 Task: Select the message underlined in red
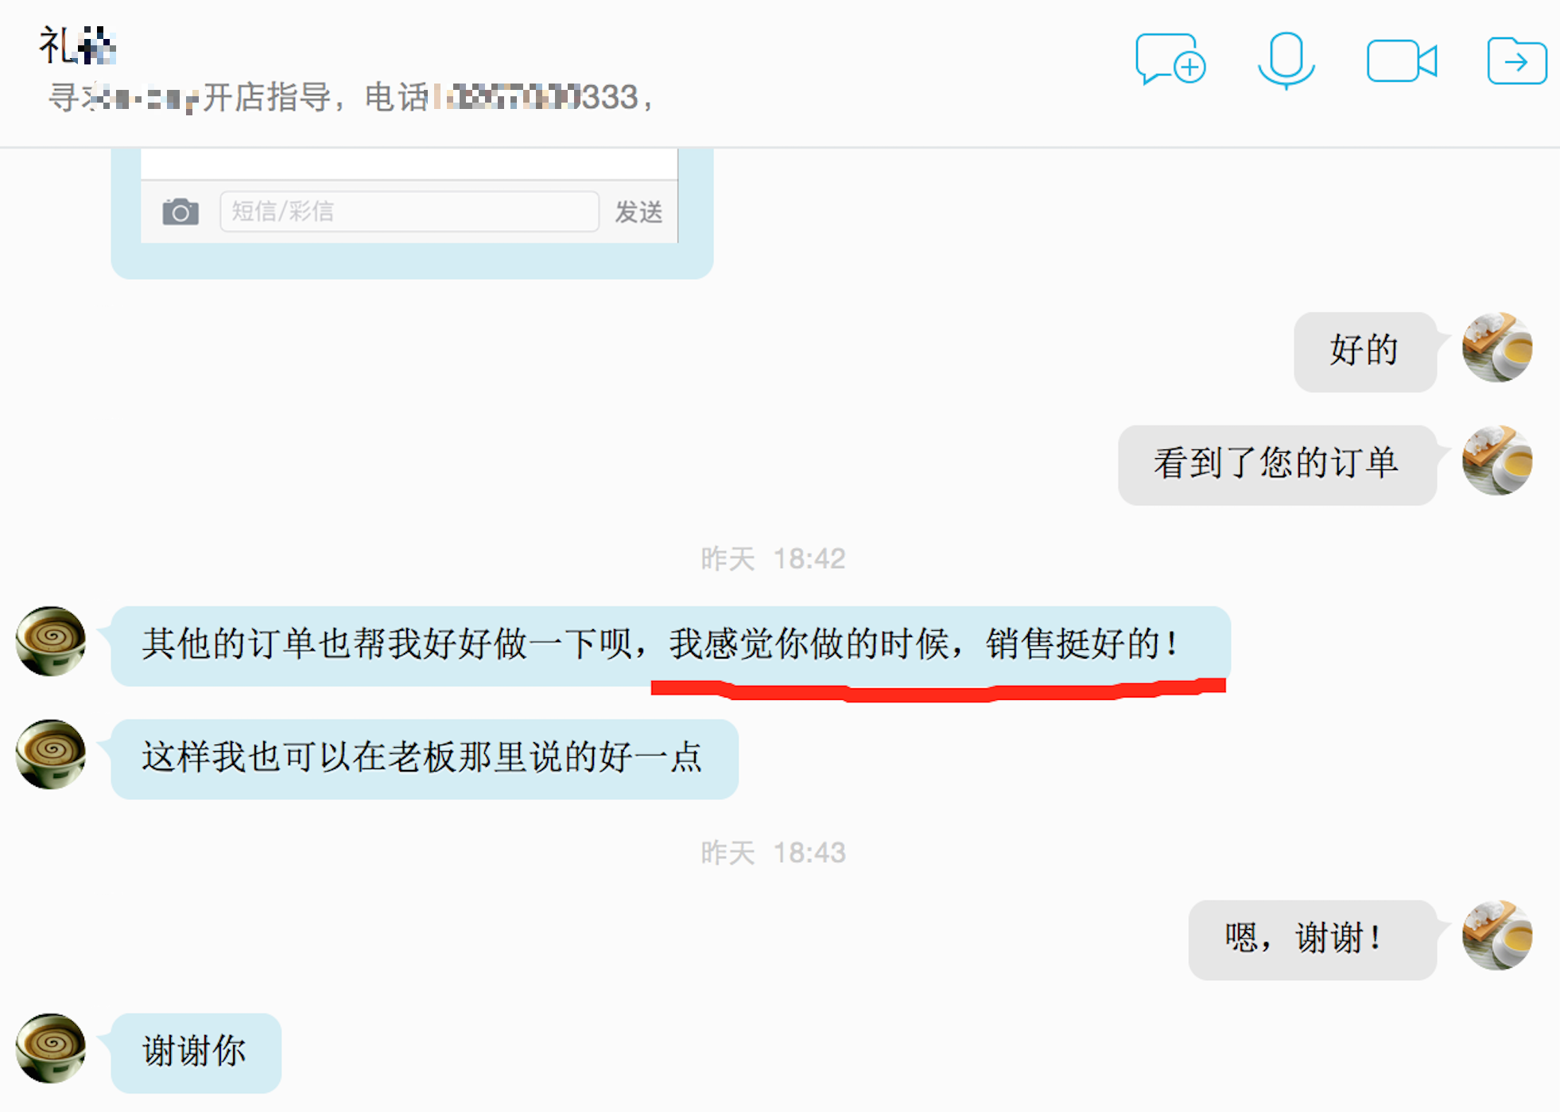(671, 646)
